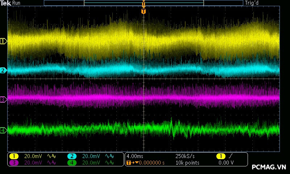Open the 4.00ms timebase setting
Image resolution: width=290 pixels, height=174 pixels.
134,156
